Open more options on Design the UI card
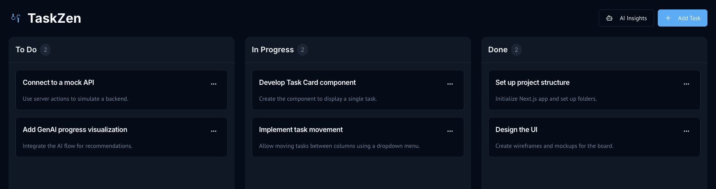The image size is (716, 189). [x=686, y=131]
